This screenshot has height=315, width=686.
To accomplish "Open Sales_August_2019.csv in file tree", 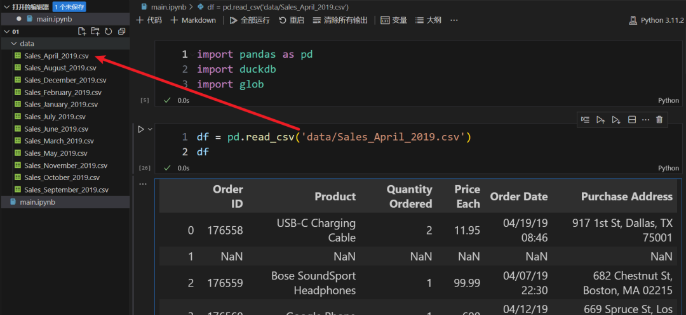I will 60,68.
